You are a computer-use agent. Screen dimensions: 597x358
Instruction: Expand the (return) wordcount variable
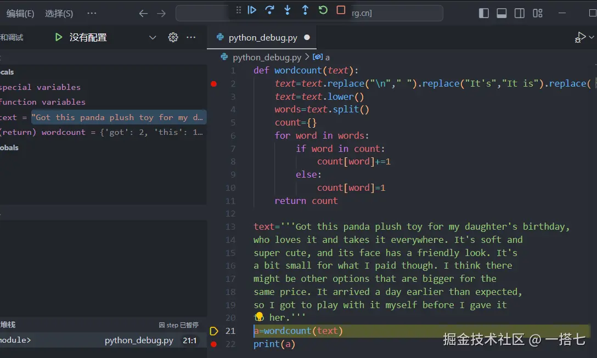point(103,132)
